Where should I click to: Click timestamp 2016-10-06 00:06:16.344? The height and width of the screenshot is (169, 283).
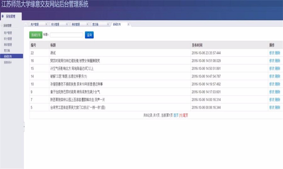point(206,107)
